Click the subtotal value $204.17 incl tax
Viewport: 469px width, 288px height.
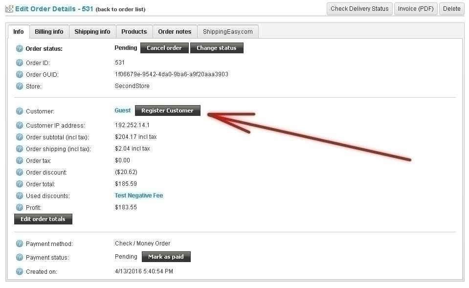tap(136, 137)
